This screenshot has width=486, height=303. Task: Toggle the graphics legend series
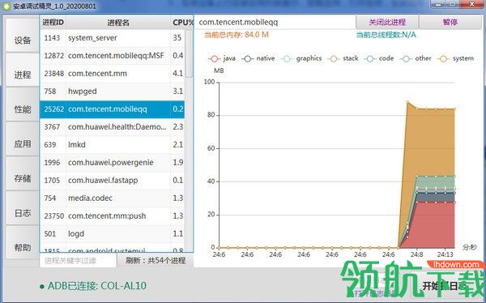tap(301, 58)
